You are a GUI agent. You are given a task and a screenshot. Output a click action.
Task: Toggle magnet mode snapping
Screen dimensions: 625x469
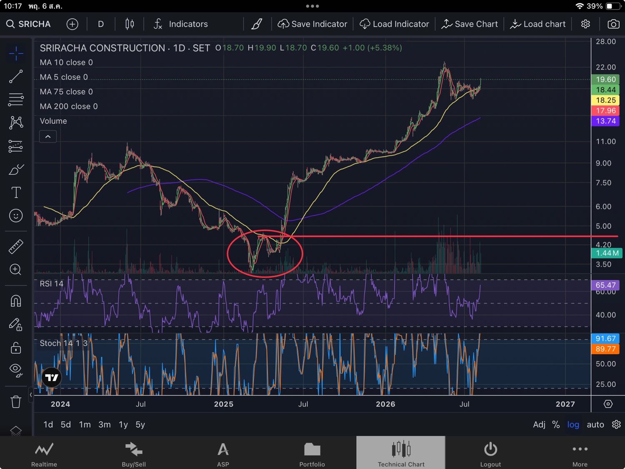pyautogui.click(x=16, y=301)
